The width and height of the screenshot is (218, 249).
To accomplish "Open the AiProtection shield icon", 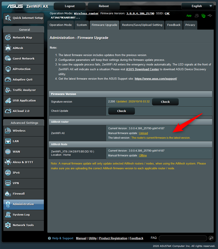I will tap(8, 69).
